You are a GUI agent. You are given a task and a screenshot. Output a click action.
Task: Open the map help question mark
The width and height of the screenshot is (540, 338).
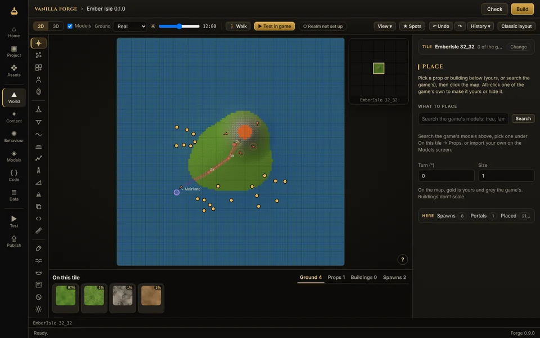[403, 259]
